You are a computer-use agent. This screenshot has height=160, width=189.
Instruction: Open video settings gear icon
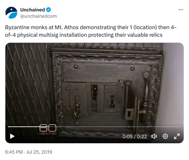(165, 136)
